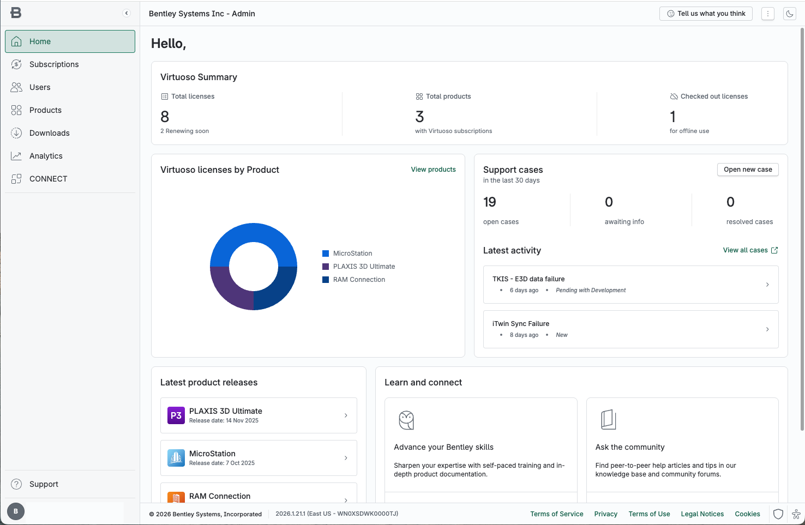Viewport: 805px width, 525px height.
Task: Navigate to Products in the sidebar
Action: pos(70,110)
